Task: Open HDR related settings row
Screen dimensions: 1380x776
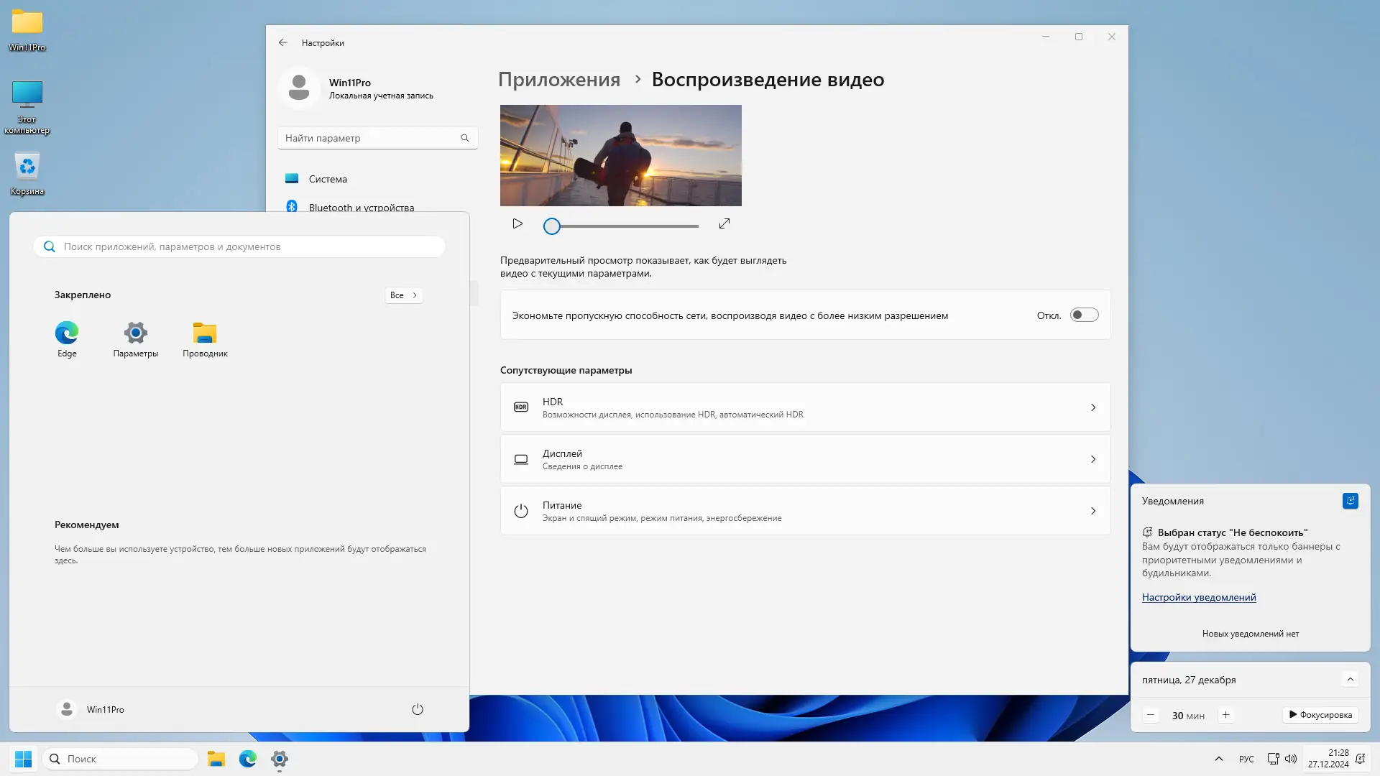Action: point(805,407)
